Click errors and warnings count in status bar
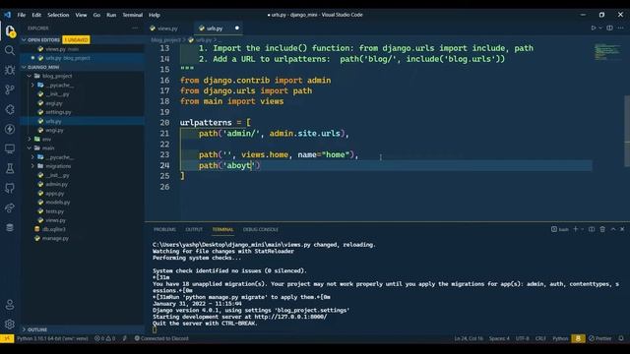 pos(104,338)
